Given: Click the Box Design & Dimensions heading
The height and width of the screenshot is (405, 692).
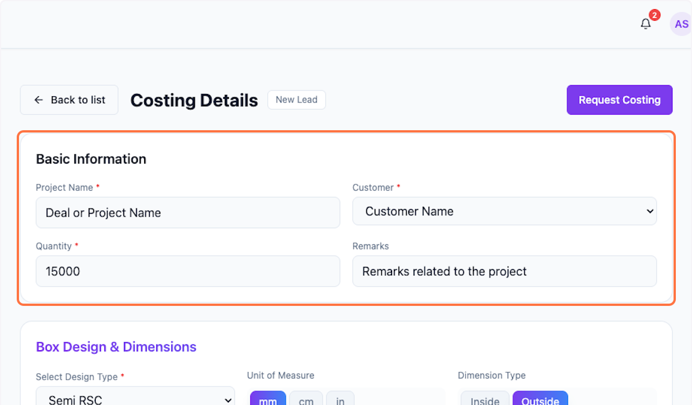Looking at the screenshot, I should click(116, 347).
